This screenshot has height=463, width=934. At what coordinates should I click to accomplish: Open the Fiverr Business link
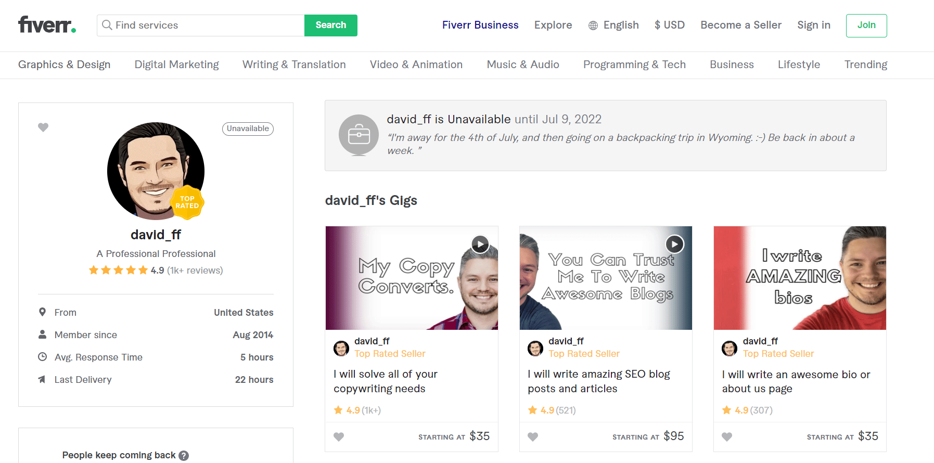[480, 25]
